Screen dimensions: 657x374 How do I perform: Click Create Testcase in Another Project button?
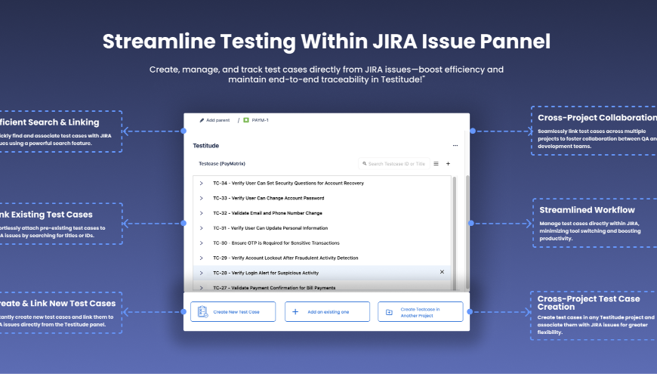421,311
